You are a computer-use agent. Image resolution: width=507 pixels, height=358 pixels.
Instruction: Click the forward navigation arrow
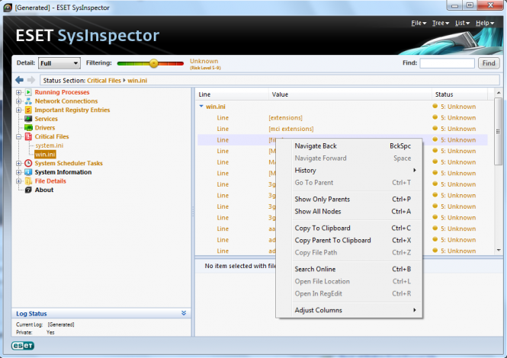point(31,80)
